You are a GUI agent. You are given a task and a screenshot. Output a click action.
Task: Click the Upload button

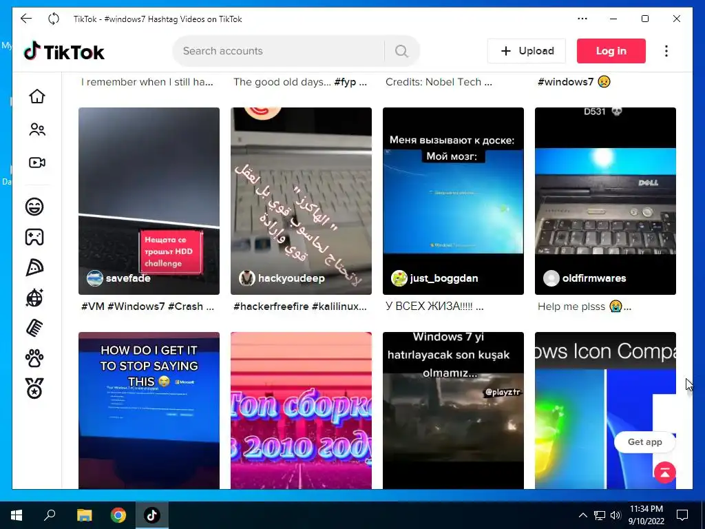[x=527, y=51]
